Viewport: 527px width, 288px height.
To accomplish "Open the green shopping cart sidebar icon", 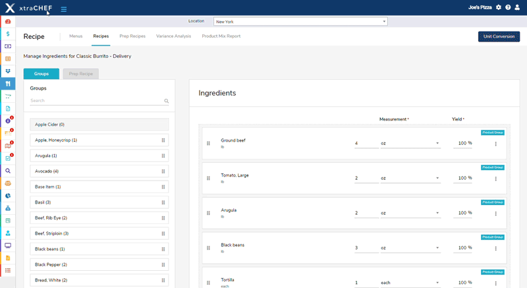I will point(8,96).
